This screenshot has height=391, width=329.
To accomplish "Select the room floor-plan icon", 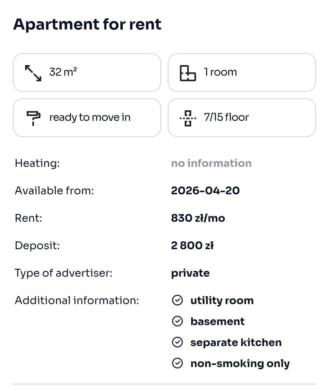I will click(x=187, y=73).
